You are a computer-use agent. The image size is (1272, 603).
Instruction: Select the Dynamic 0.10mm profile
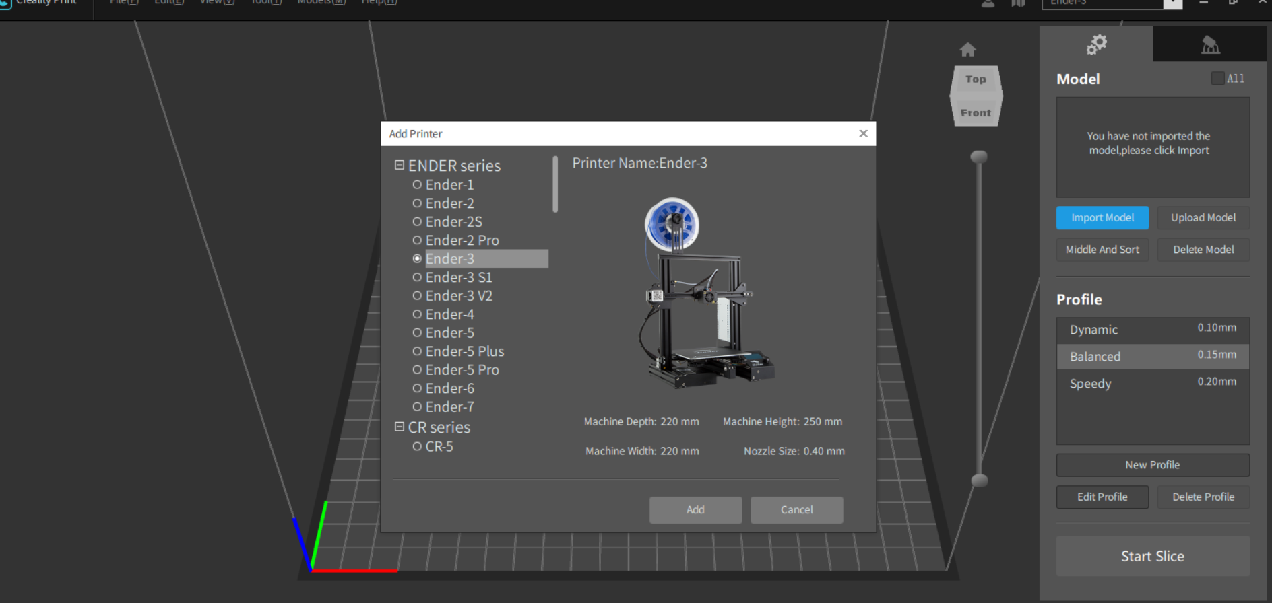pyautogui.click(x=1153, y=329)
